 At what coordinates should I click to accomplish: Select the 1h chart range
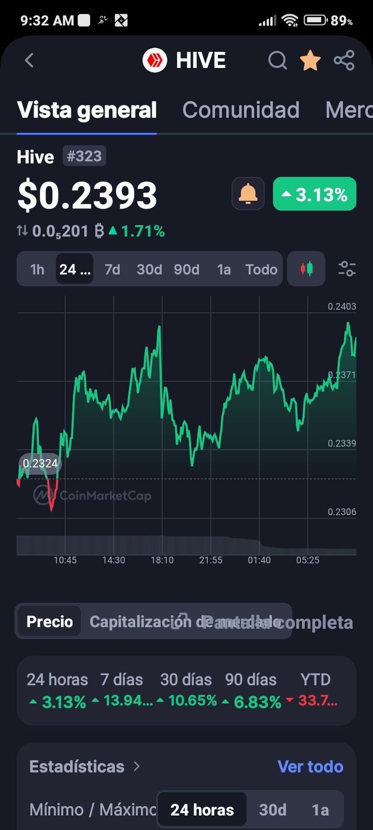coord(37,269)
